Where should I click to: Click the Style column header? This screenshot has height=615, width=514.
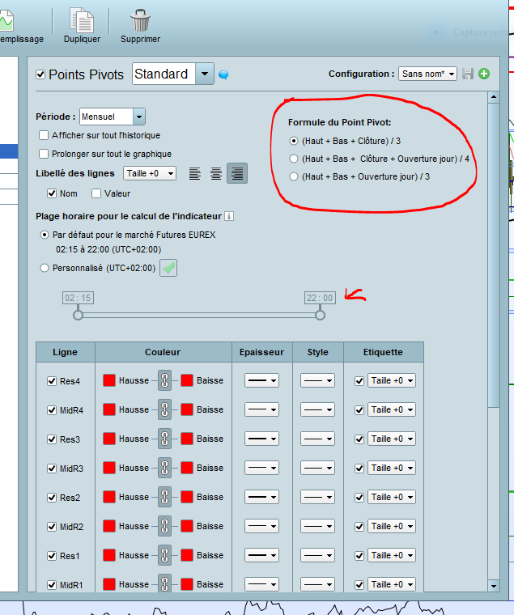(x=318, y=352)
